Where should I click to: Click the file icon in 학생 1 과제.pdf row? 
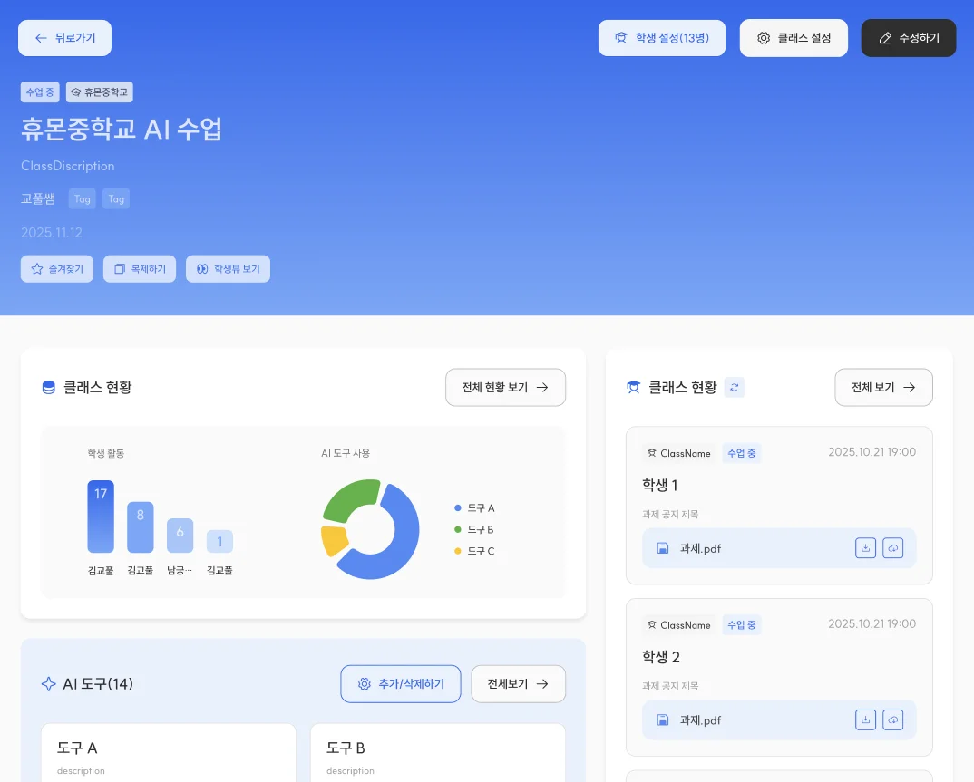coord(663,548)
